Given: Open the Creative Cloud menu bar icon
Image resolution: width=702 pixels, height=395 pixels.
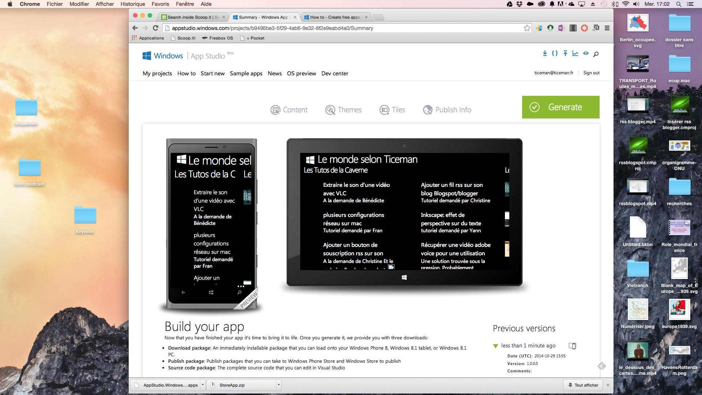Looking at the screenshot, I should [541, 4].
